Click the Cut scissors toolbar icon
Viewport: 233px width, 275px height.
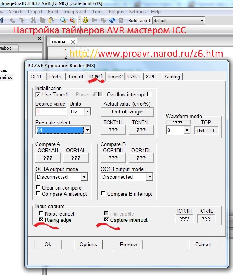(x=33, y=20)
